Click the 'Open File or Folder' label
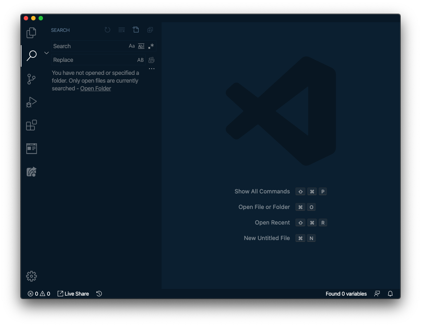Viewport: 421px width, 326px height. point(264,207)
